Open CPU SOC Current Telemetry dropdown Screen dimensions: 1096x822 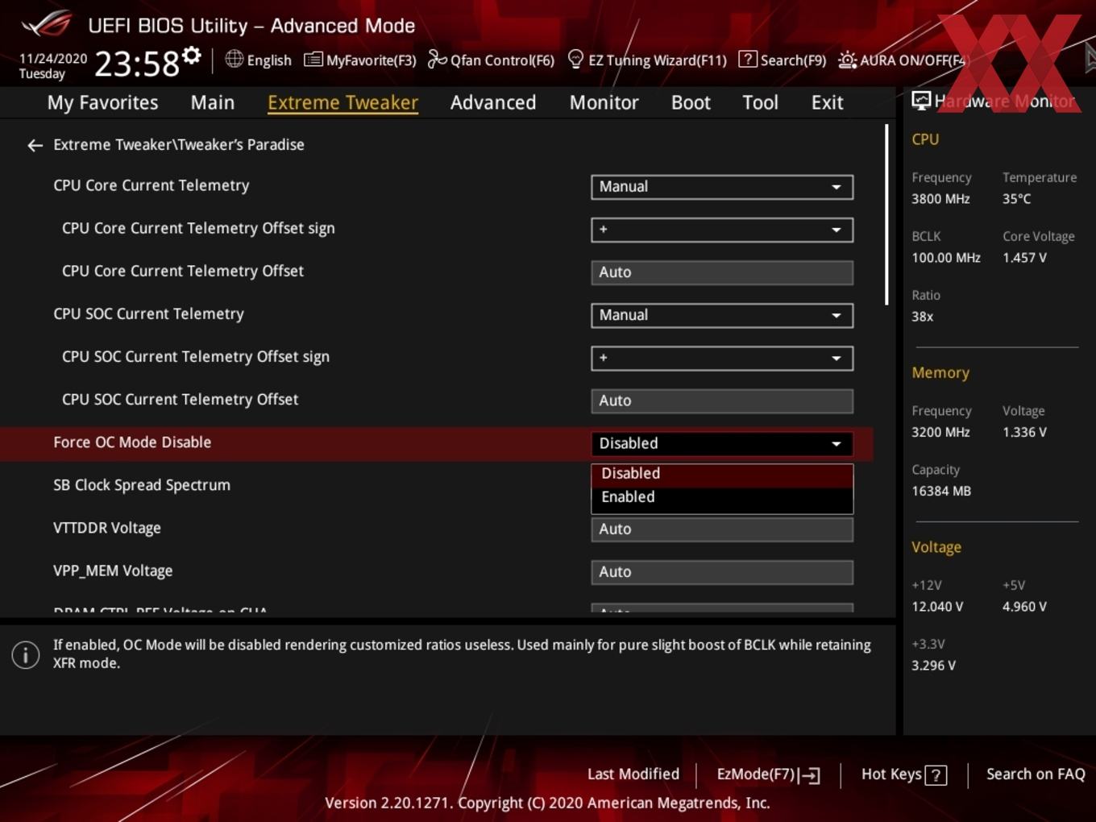(x=722, y=315)
